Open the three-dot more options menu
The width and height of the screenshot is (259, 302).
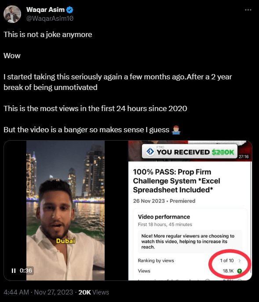click(x=248, y=10)
